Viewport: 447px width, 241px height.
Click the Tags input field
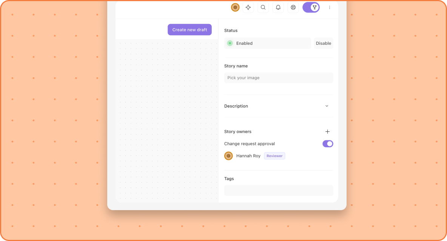(279, 191)
